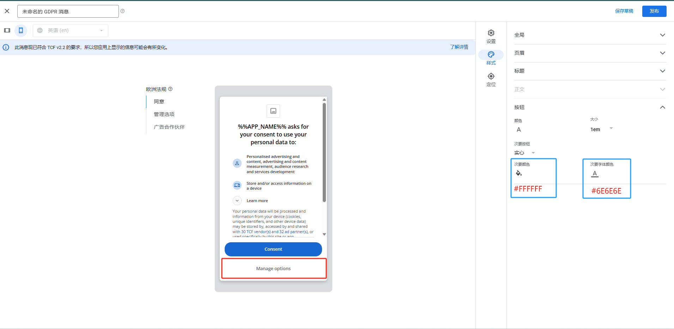Open the 大小 size dropdown showing 1em
674x329 pixels.
[x=601, y=129]
